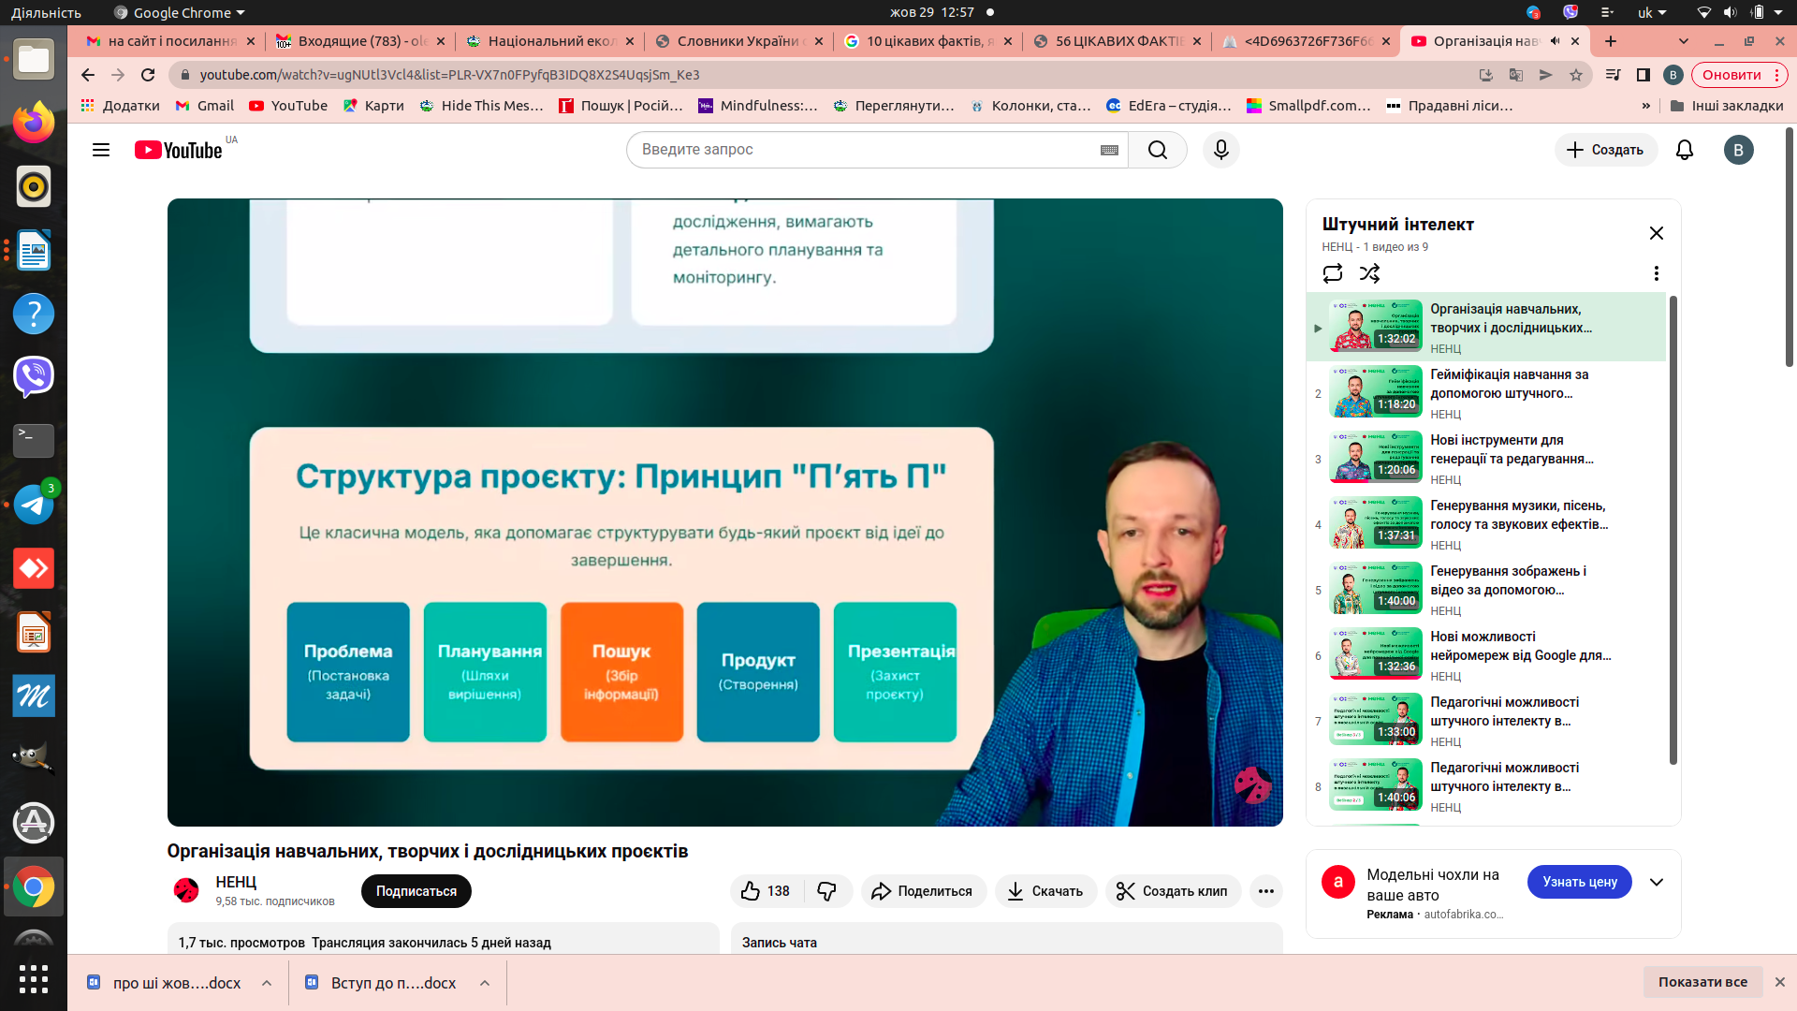
Task: Toggle playlist loop mode
Action: coord(1332,273)
